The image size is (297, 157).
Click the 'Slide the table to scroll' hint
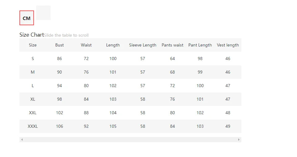66,35
